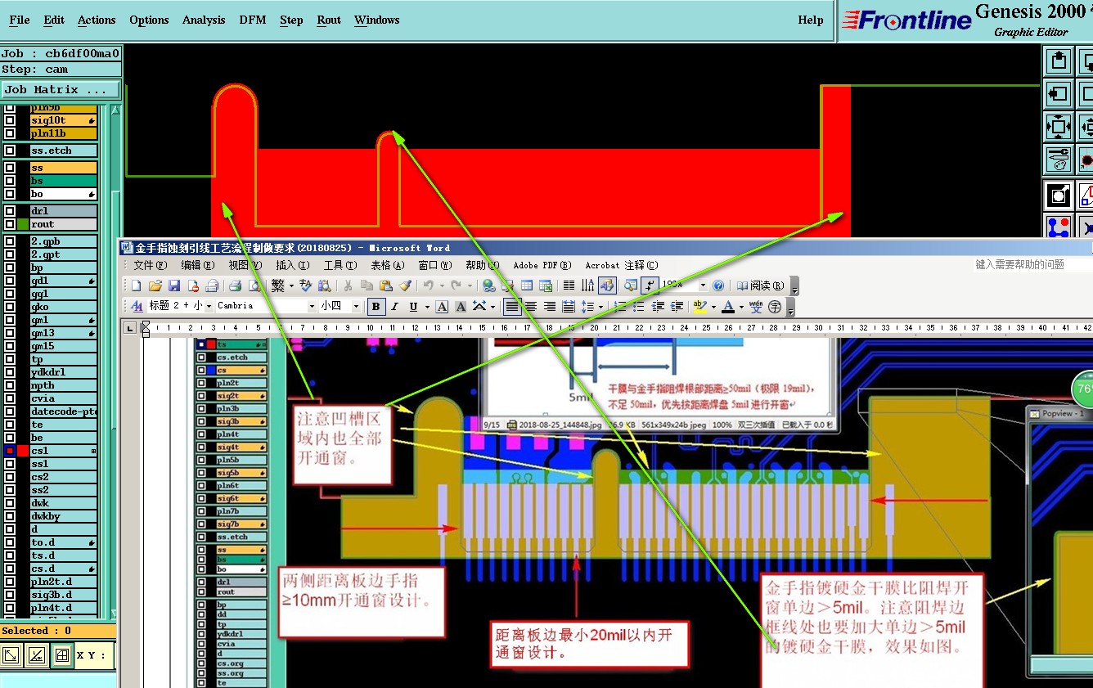Image resolution: width=1093 pixels, height=688 pixels.
Task: Open Word font name dropdown Cambria
Action: click(312, 307)
